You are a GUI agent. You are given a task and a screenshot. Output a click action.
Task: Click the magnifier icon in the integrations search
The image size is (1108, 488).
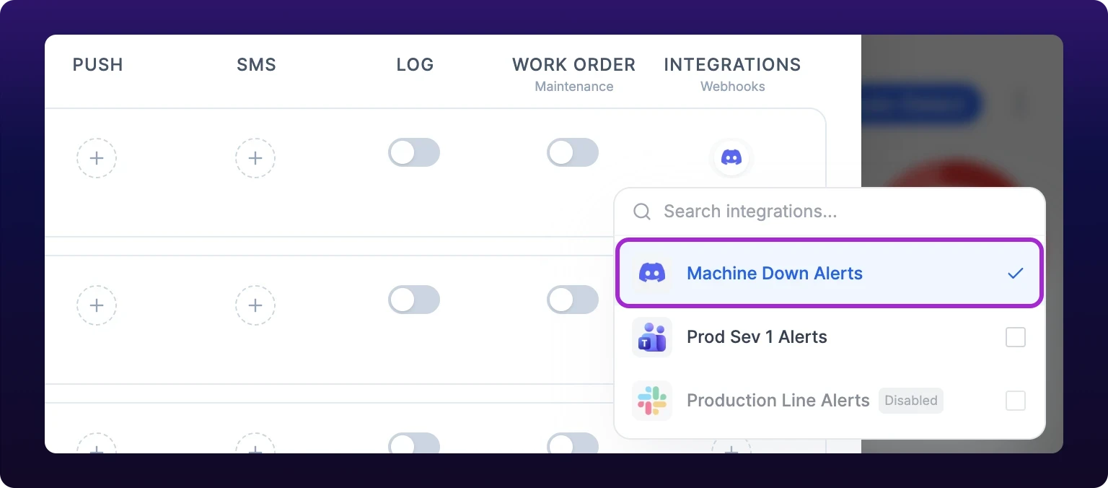coord(642,212)
